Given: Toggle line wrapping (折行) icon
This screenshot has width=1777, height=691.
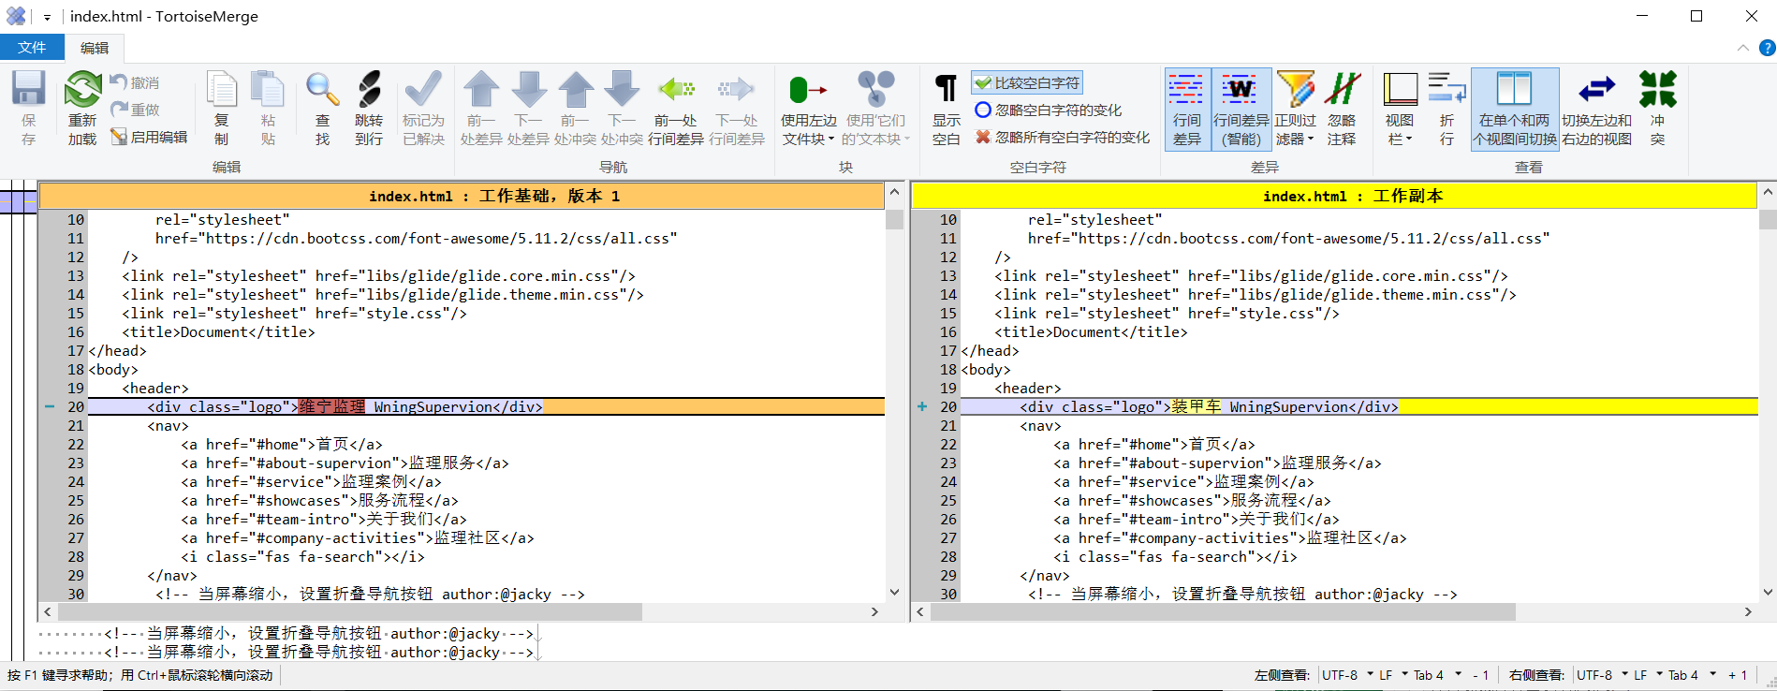Looking at the screenshot, I should pos(1447,90).
